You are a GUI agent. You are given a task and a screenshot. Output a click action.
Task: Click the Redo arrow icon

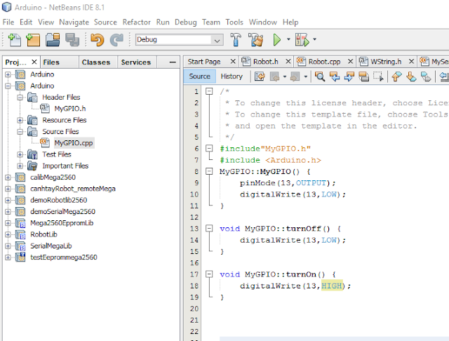(116, 40)
